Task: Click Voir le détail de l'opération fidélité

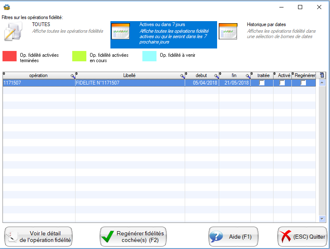Action: [x=39, y=237]
